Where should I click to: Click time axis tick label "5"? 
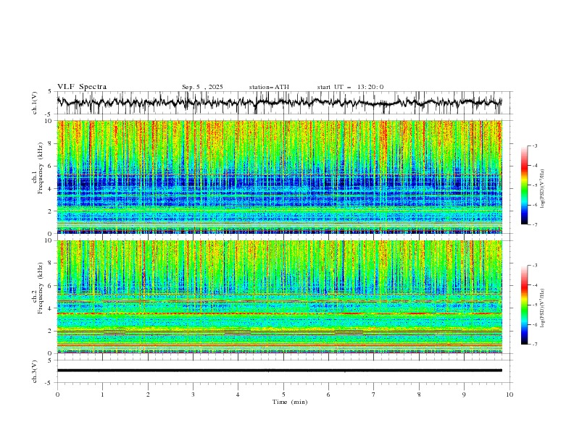(283, 395)
